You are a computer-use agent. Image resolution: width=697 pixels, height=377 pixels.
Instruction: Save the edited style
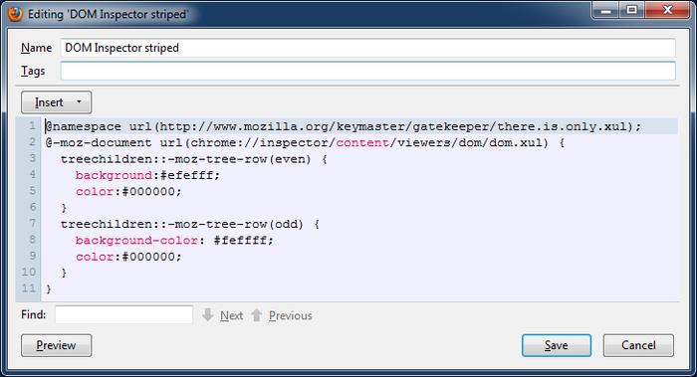click(x=557, y=345)
